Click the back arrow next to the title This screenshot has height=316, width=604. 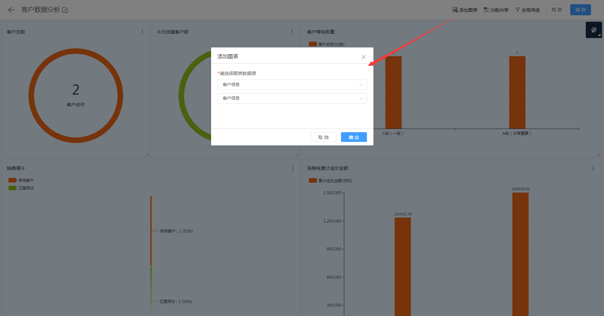click(x=11, y=10)
